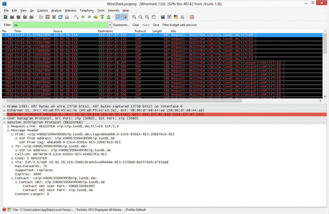Edit display filters
The image size is (329, 214).
coord(169,17)
